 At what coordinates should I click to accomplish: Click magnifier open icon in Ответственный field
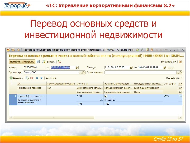coord(181,73)
